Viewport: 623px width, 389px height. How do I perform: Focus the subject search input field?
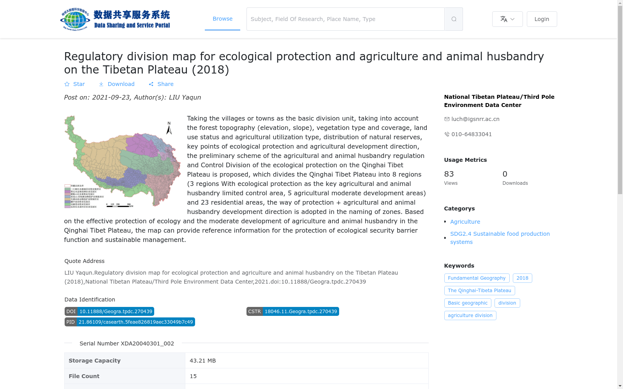(x=345, y=19)
